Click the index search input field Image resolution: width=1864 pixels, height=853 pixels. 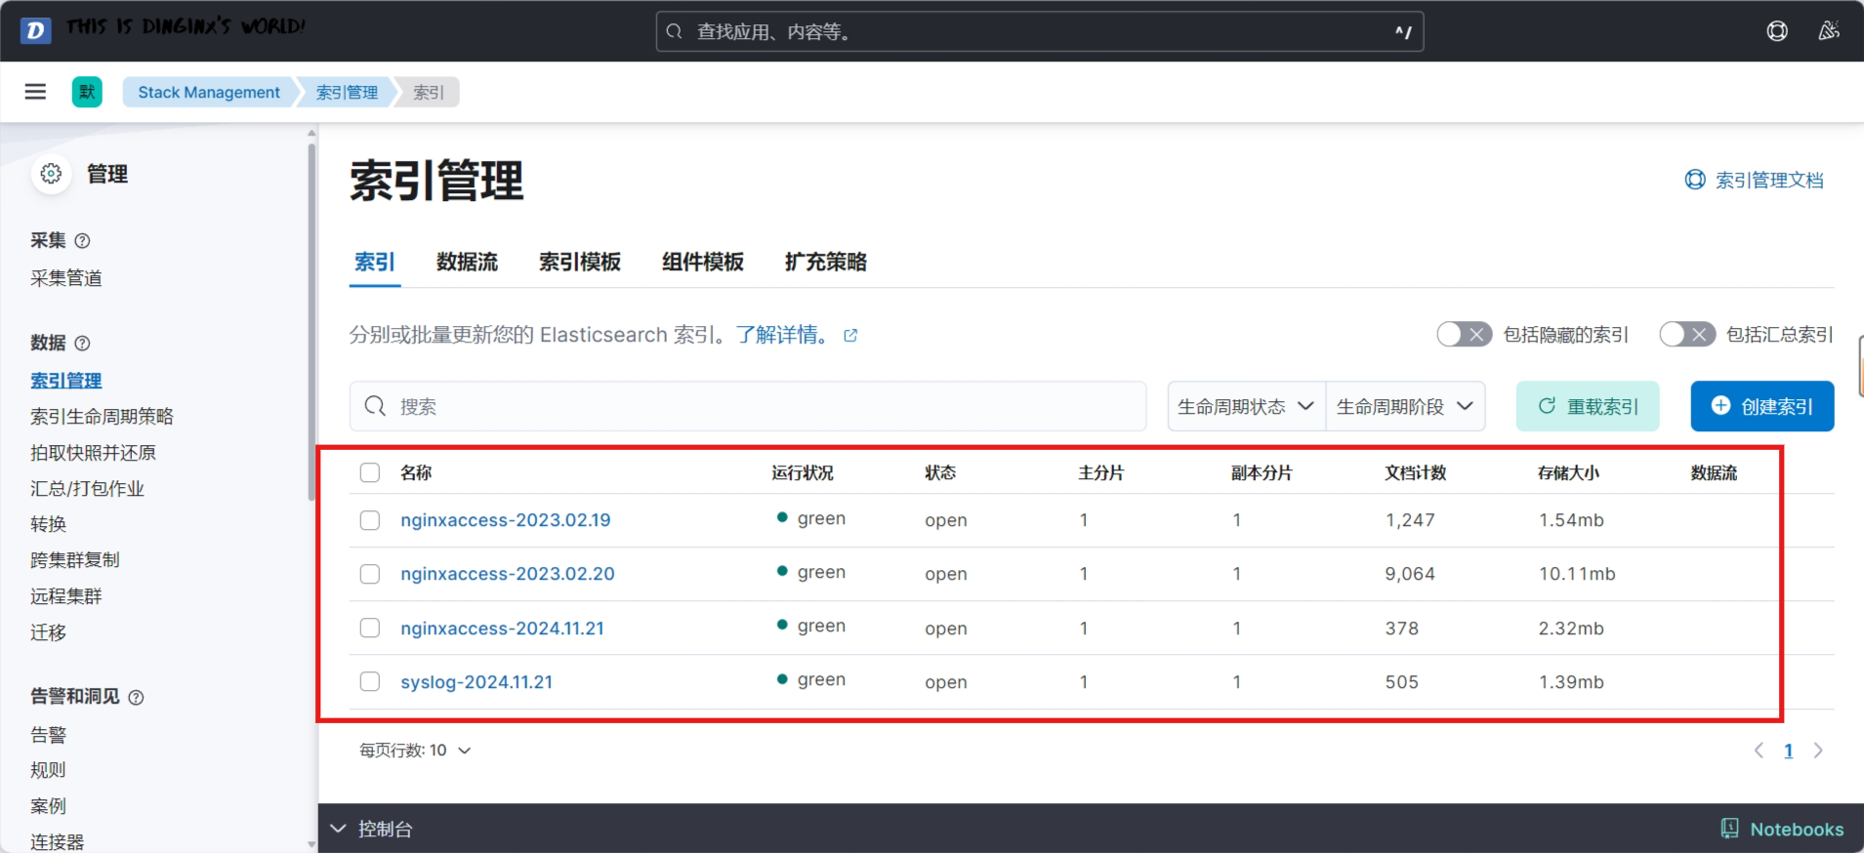[748, 406]
